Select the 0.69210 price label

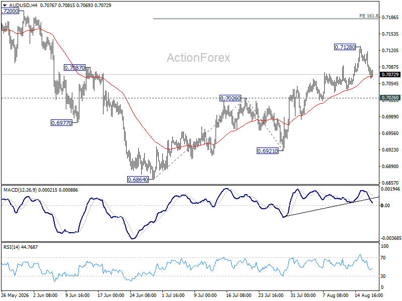pos(267,151)
